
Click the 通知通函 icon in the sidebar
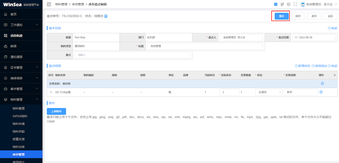[6, 57]
